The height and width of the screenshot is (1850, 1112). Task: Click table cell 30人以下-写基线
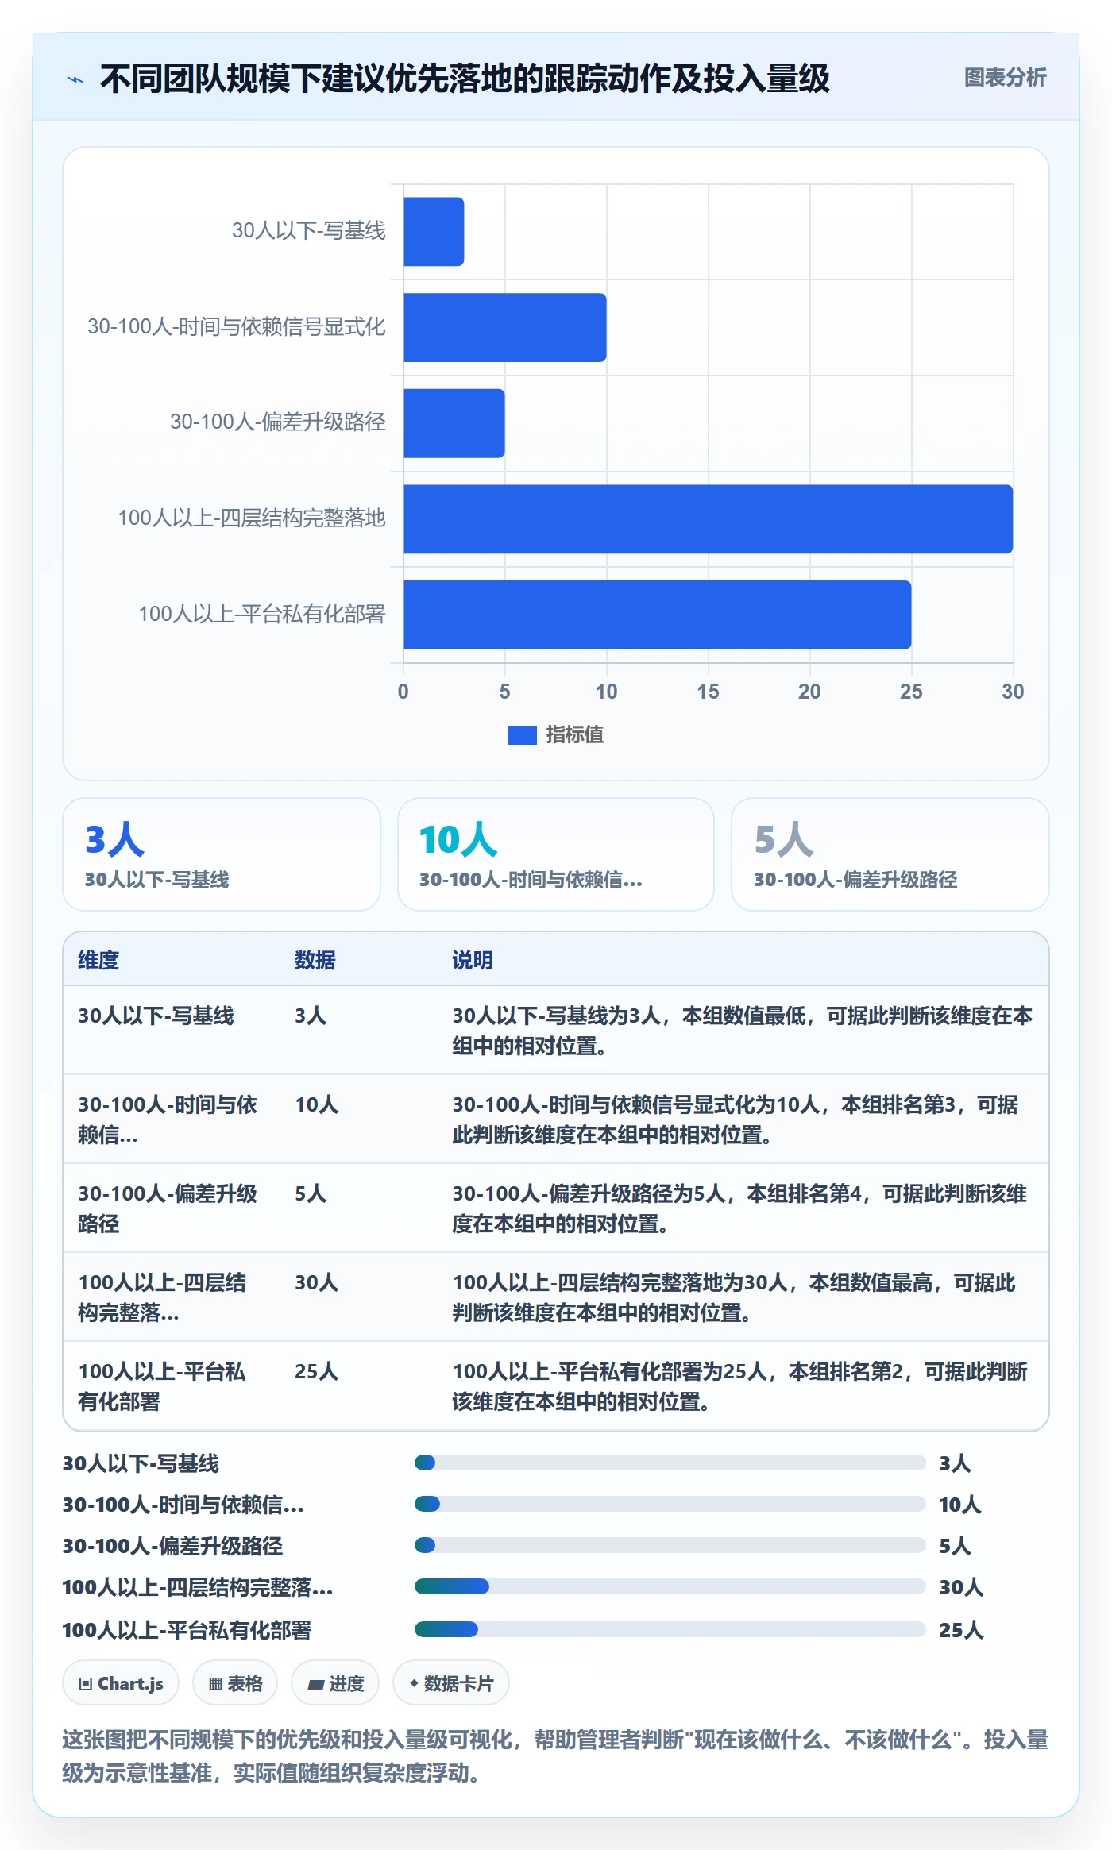[x=156, y=1016]
